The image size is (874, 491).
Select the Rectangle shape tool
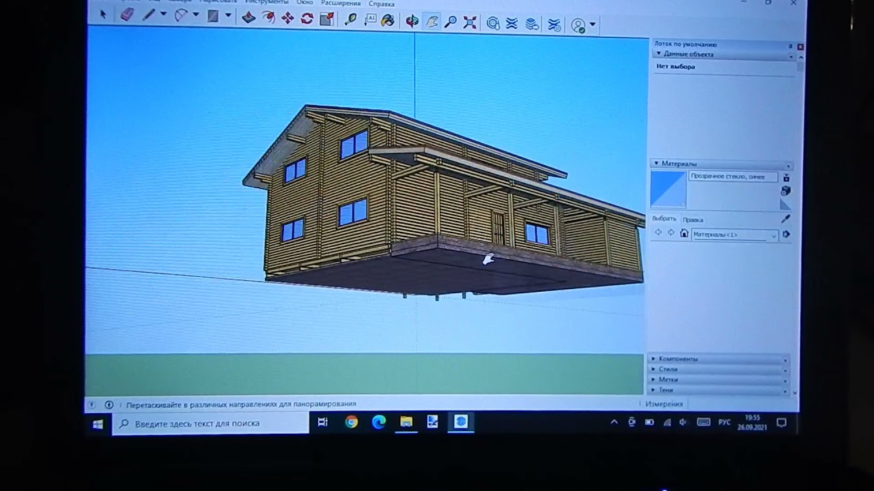(213, 16)
